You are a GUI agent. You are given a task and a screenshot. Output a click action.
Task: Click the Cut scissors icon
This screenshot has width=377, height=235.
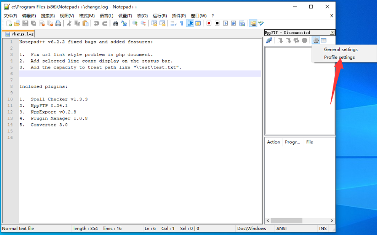(x=70, y=23)
